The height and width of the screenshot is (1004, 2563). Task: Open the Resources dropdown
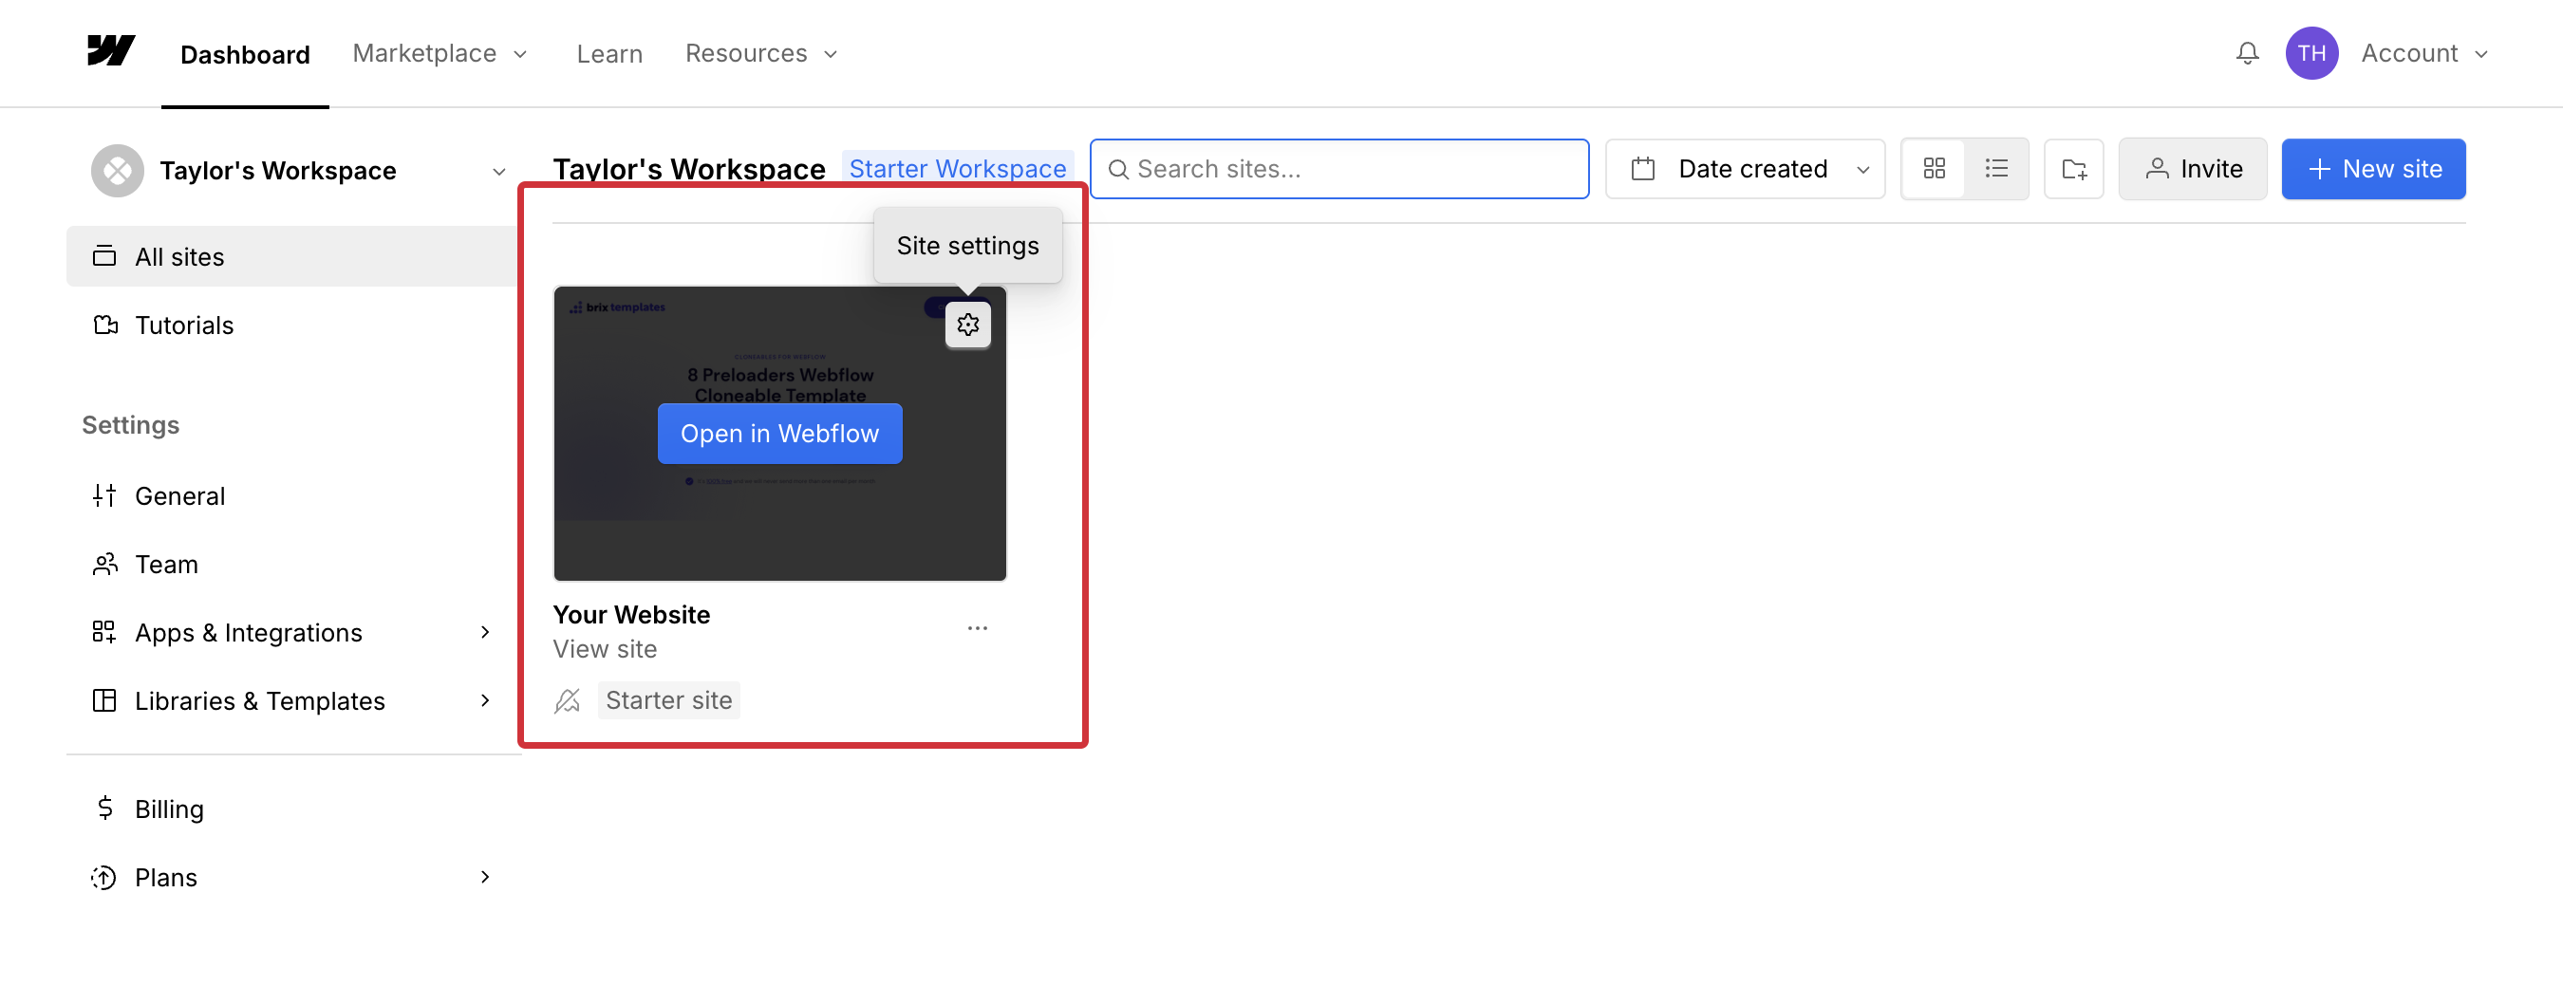[x=762, y=53]
